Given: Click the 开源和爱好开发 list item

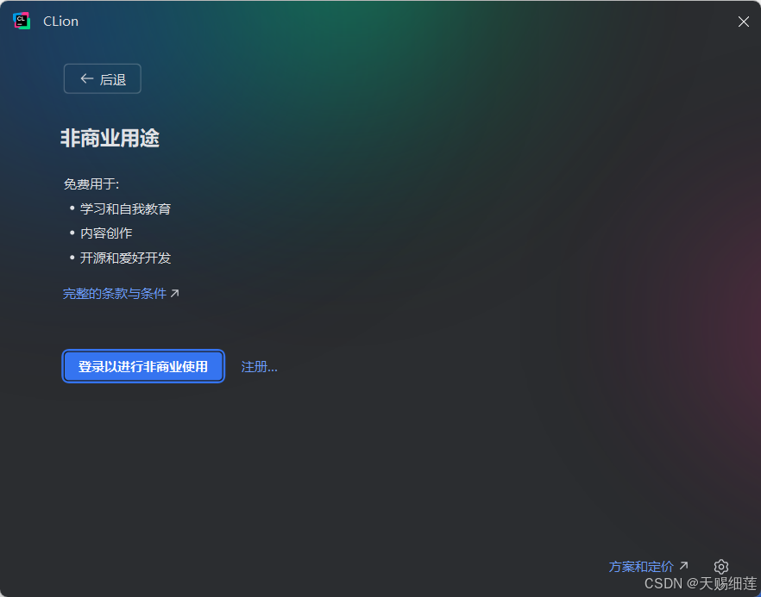Looking at the screenshot, I should 125,258.
